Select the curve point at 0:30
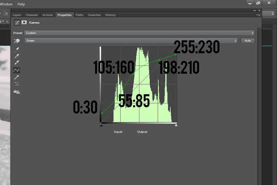Viewport: 277px width, 185px height. pyautogui.click(x=102, y=113)
